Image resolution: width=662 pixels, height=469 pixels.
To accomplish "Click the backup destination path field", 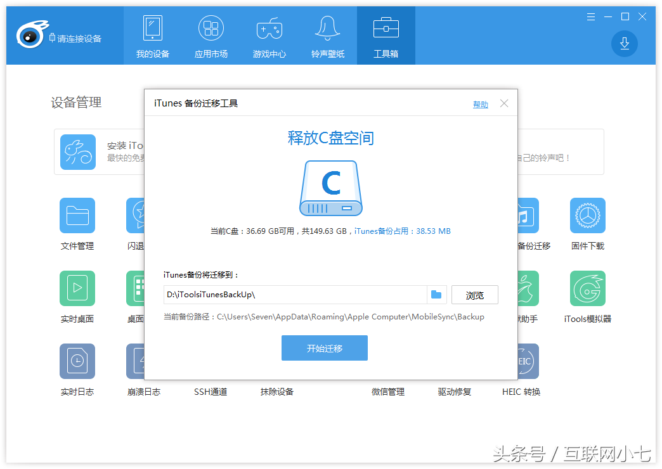I will [x=295, y=295].
